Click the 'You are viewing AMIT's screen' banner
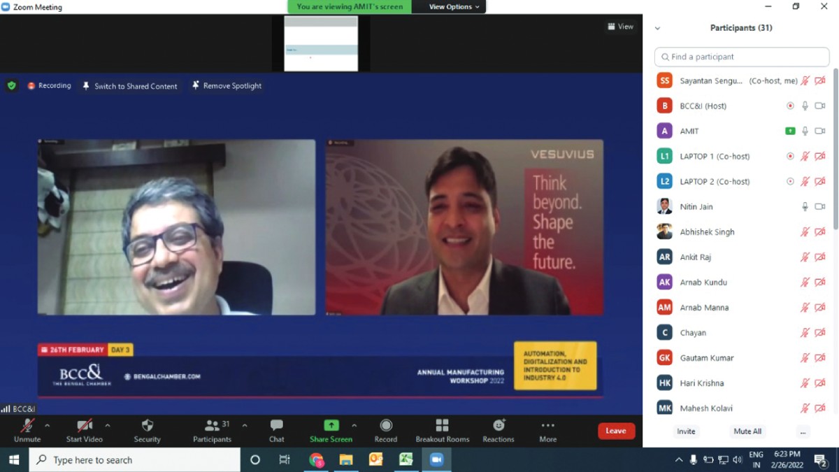This screenshot has width=839, height=472. (350, 7)
